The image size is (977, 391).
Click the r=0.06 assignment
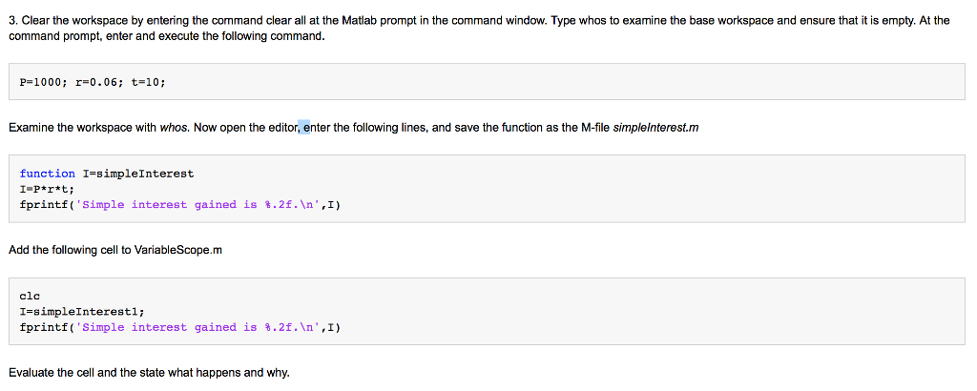96,82
